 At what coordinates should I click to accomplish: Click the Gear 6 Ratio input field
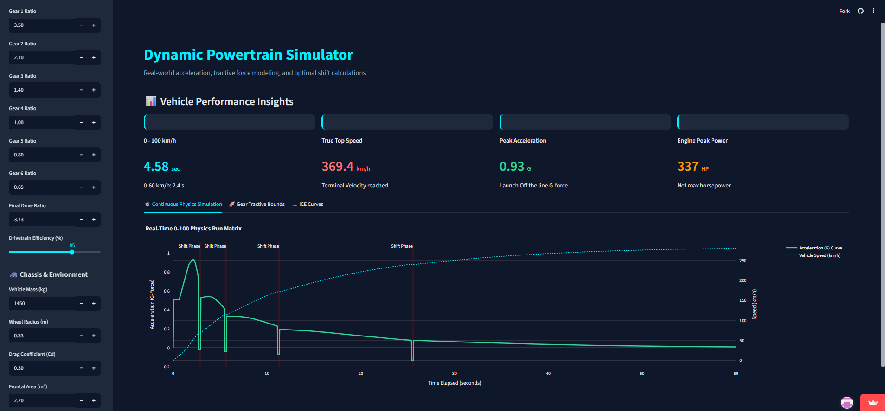click(x=42, y=187)
